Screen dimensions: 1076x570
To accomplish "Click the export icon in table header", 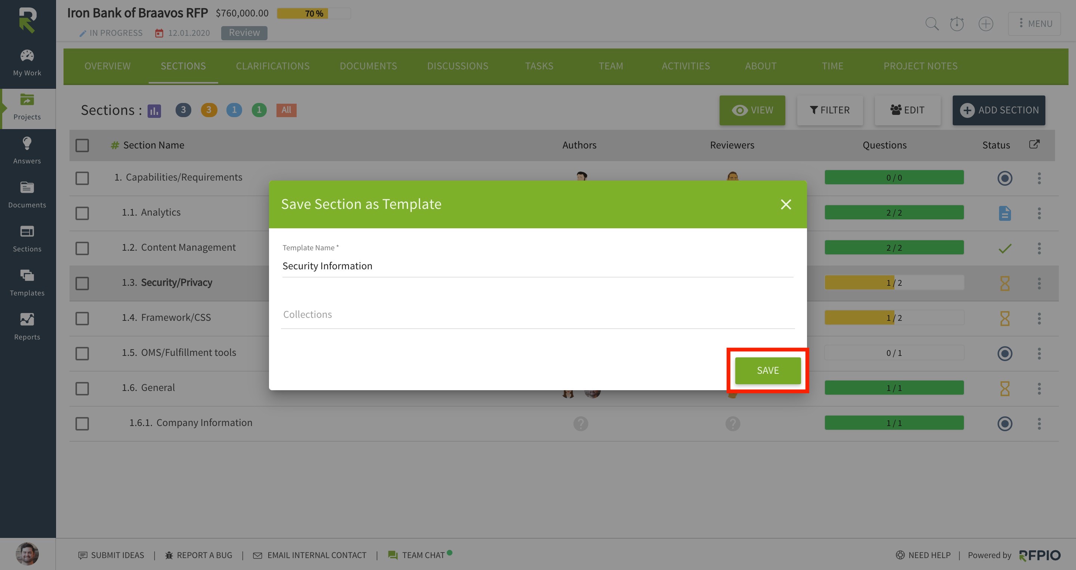I will coord(1034,144).
